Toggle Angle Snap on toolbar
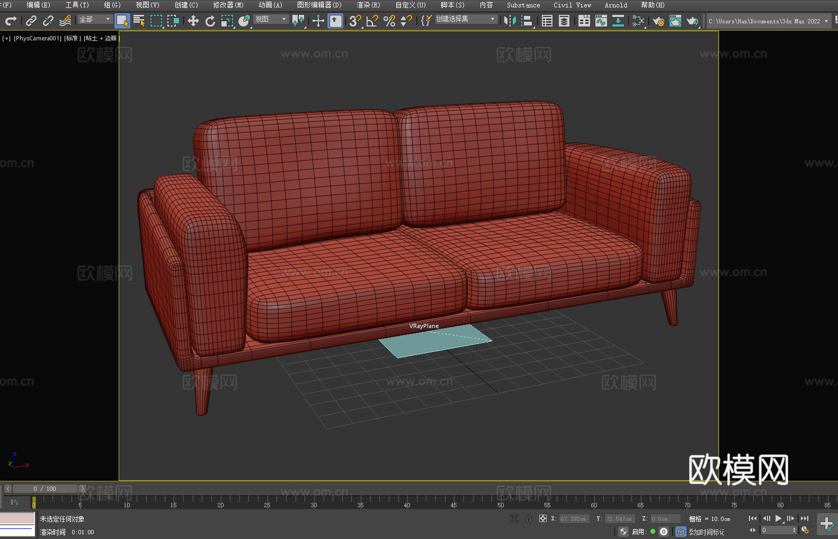The height and width of the screenshot is (539, 838). point(372,21)
